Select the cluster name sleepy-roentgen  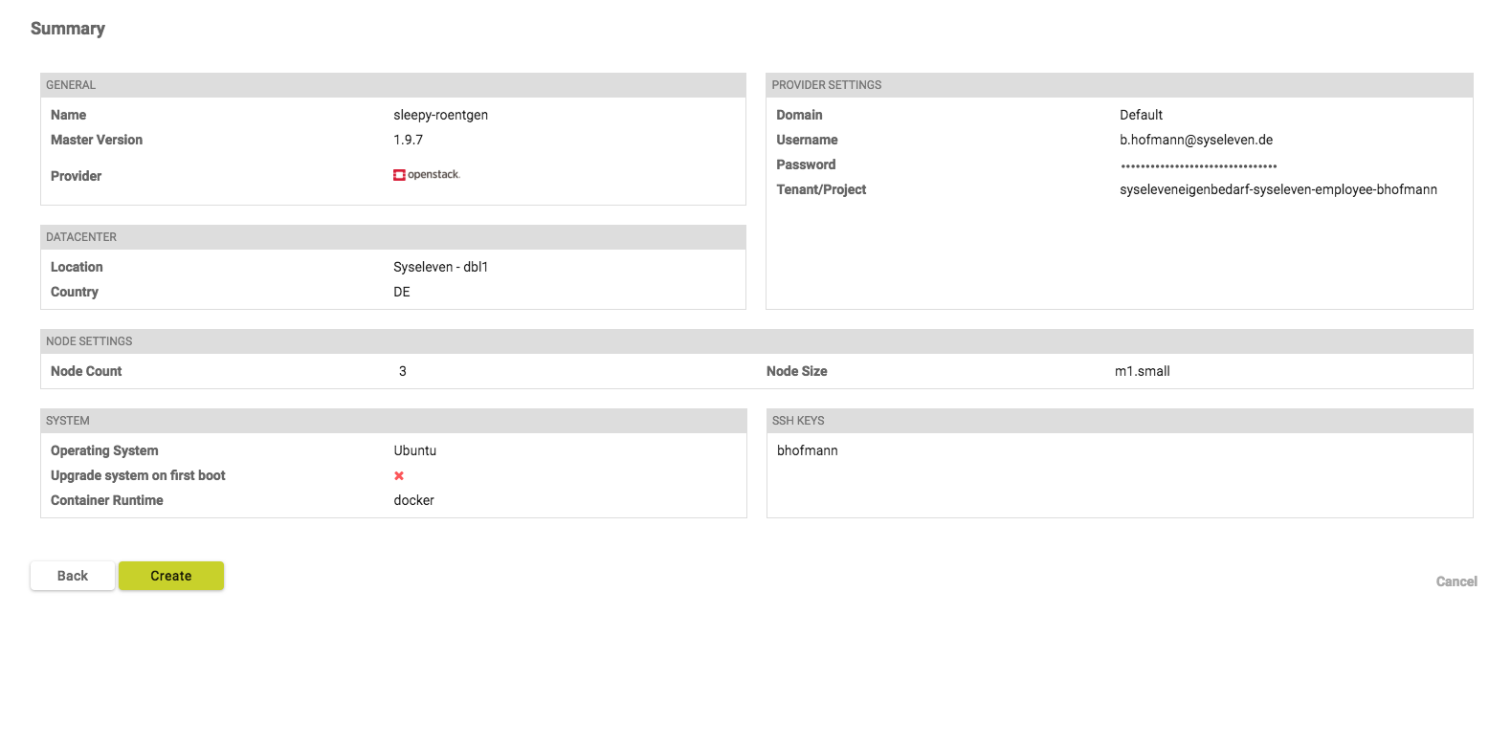[440, 115]
